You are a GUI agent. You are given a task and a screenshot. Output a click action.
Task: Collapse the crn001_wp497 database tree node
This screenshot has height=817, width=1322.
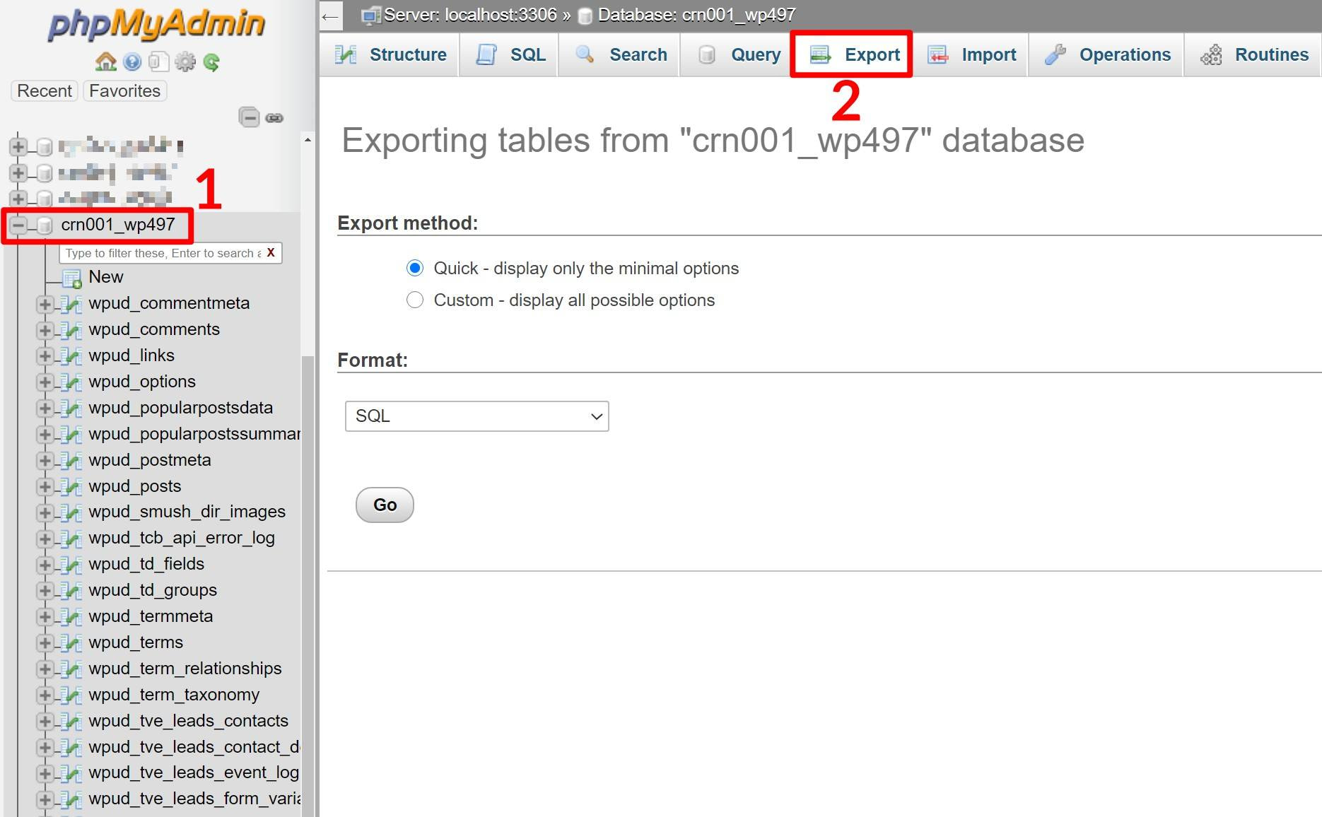[x=17, y=225]
